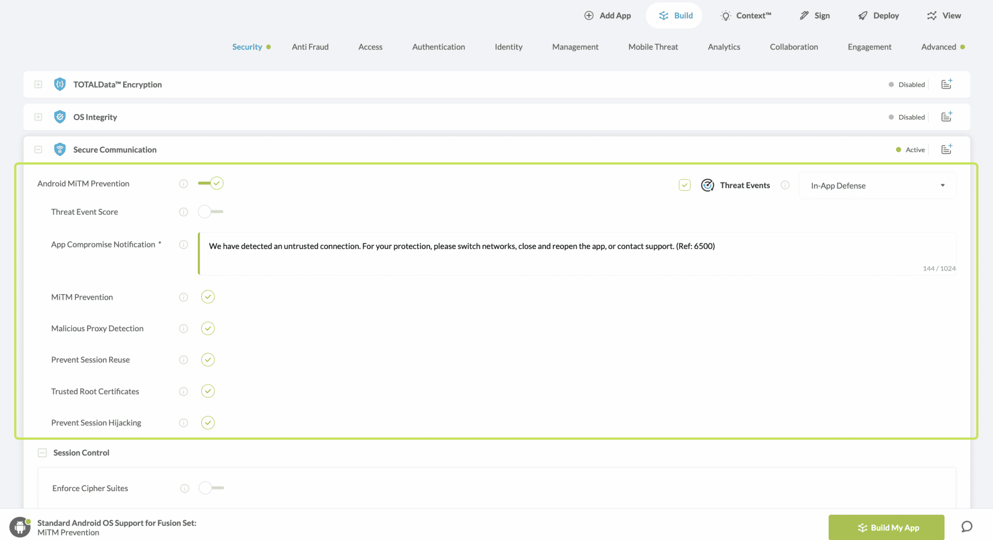Click the OS Integrity shield icon
The width and height of the screenshot is (993, 540).
point(60,117)
